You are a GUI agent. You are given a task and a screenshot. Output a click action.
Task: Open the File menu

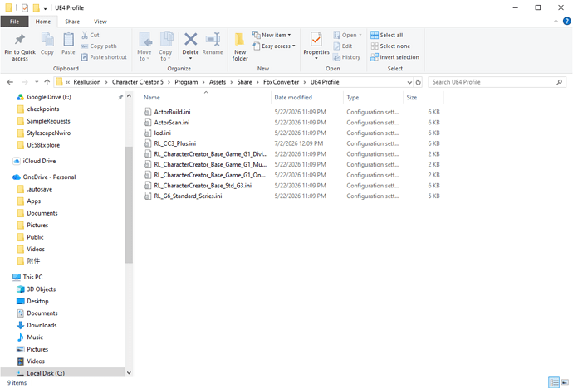click(15, 22)
